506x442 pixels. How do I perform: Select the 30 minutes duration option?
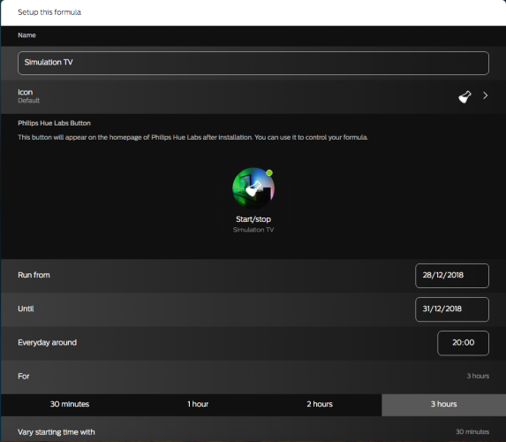(x=70, y=405)
